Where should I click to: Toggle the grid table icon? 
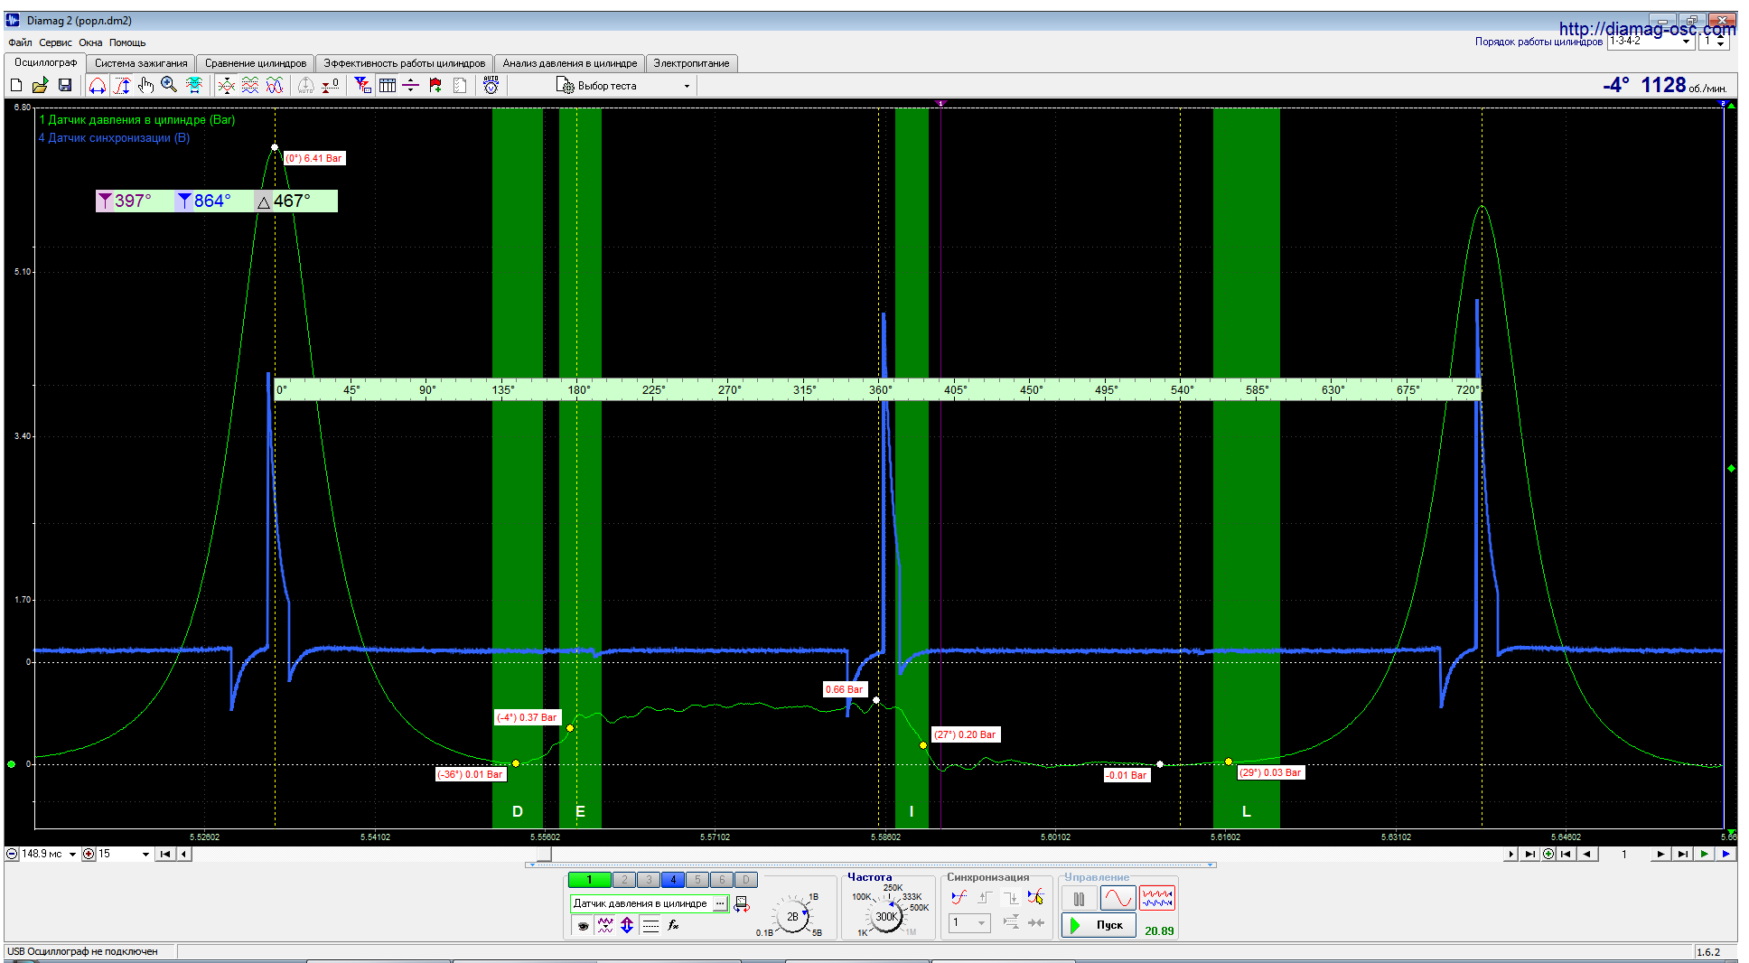(388, 85)
